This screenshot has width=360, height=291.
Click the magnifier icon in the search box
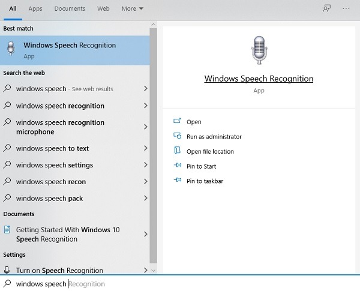[7, 283]
